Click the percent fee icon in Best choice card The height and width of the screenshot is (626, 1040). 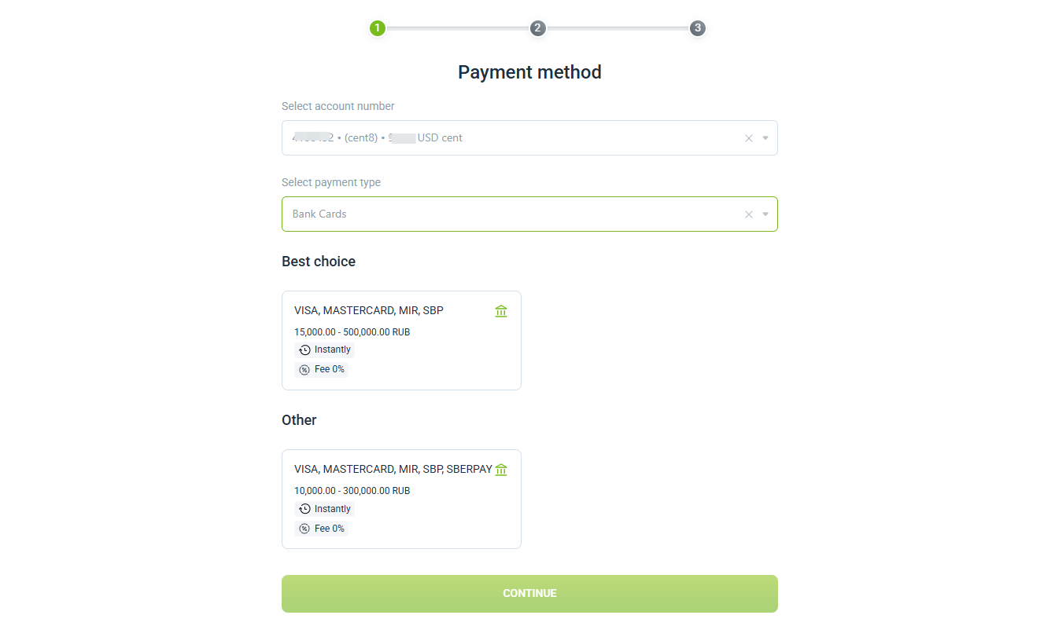tap(304, 370)
